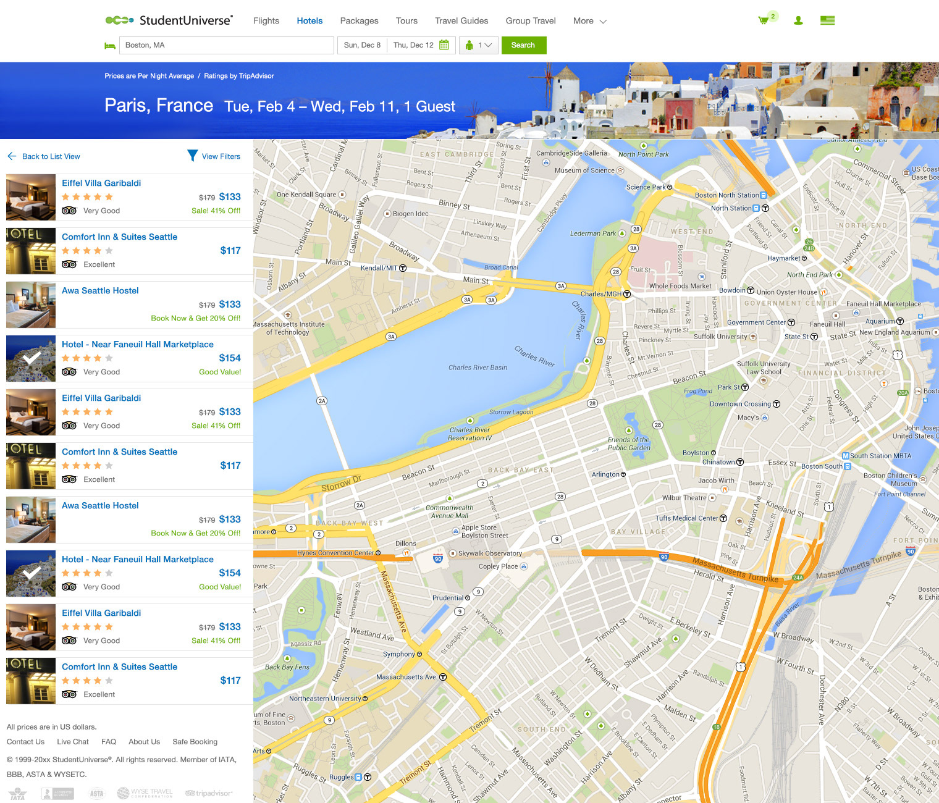Click the Aquarium transit station icon

pos(900,321)
